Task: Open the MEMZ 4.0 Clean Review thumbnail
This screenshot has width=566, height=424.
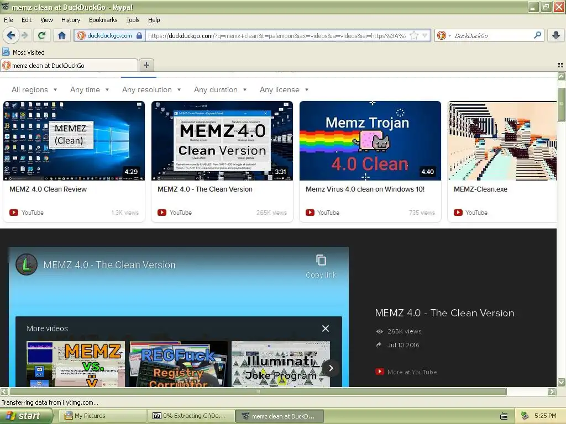Action: (x=74, y=141)
